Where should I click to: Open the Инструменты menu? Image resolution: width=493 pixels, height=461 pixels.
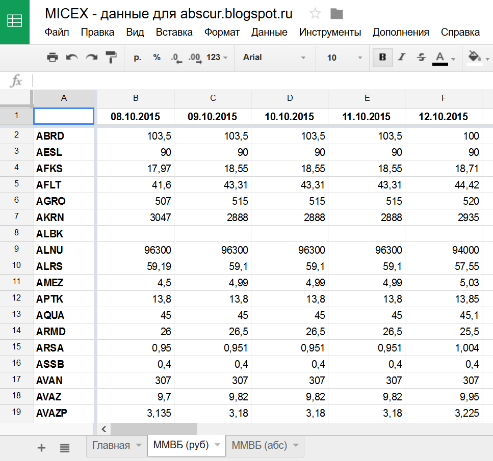point(330,33)
